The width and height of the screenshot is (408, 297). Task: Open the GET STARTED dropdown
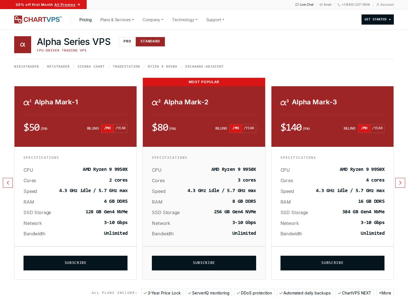tap(378, 20)
